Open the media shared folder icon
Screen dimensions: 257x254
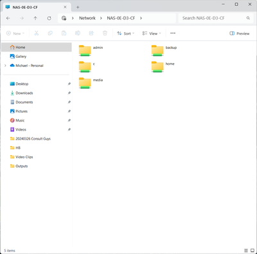[x=85, y=83]
